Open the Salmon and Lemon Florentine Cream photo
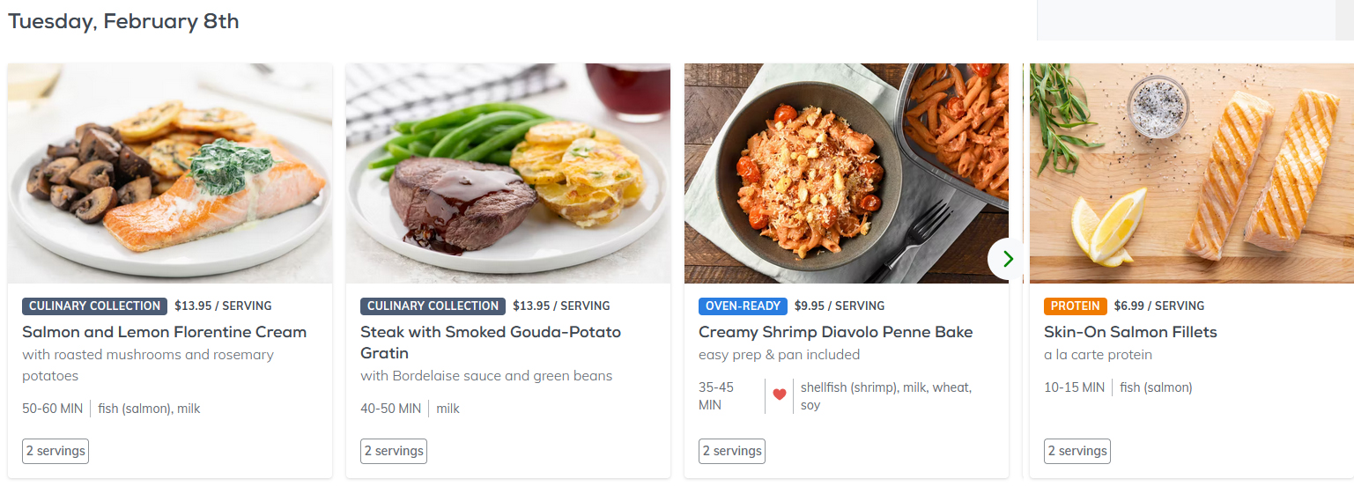Image resolution: width=1354 pixels, height=494 pixels. (x=170, y=173)
